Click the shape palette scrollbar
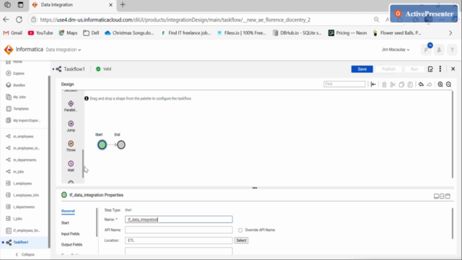Viewport: 462px width, 260px height. [x=83, y=164]
